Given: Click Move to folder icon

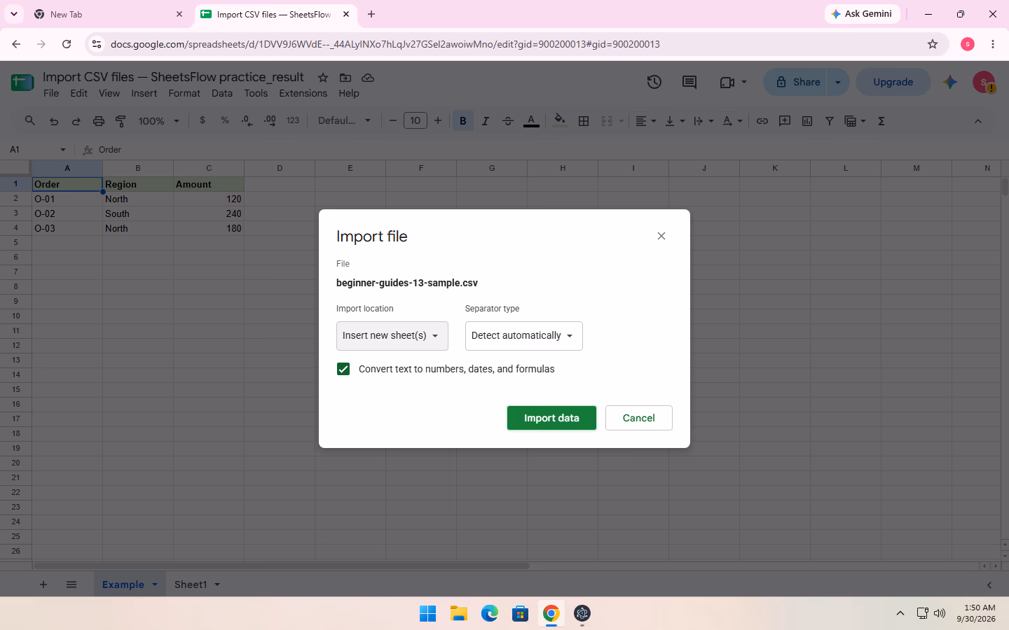Looking at the screenshot, I should 345,78.
